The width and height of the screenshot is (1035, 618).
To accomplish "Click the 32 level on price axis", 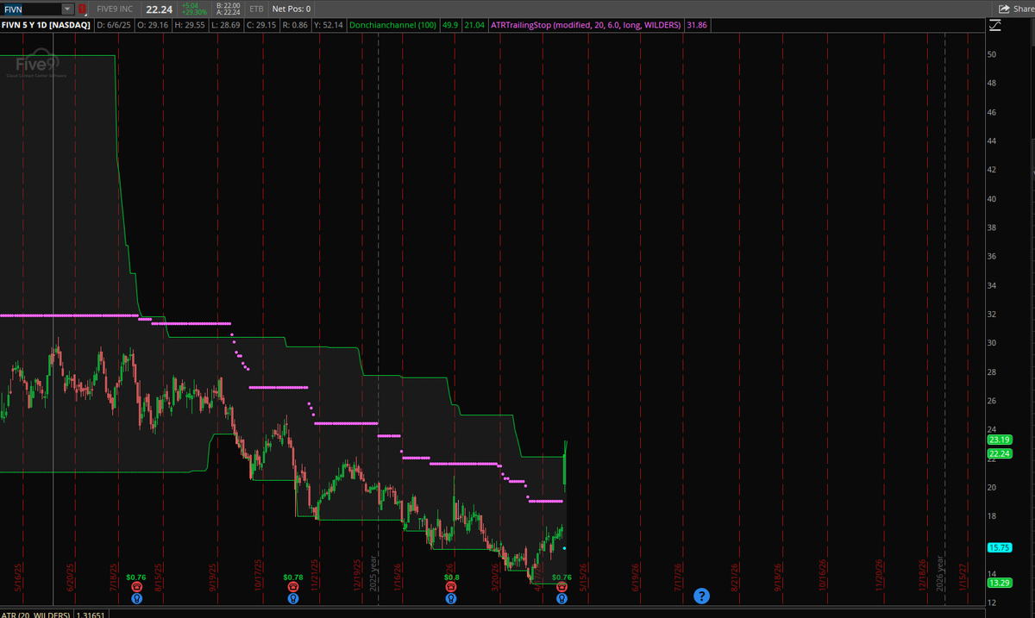I will (x=992, y=314).
